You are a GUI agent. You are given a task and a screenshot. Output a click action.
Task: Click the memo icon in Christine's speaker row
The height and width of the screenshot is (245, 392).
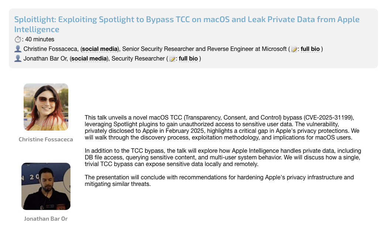(294, 49)
